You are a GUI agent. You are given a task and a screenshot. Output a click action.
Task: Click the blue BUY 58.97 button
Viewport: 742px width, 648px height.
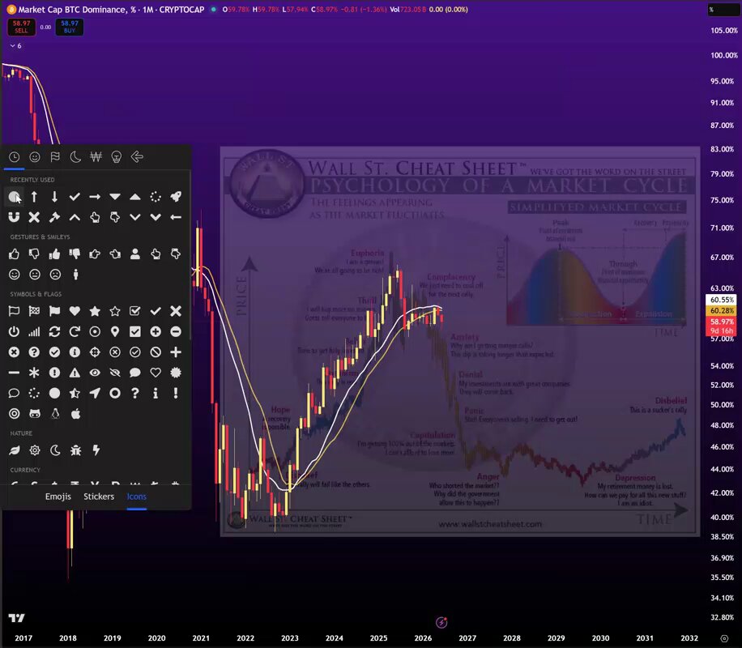pos(70,27)
